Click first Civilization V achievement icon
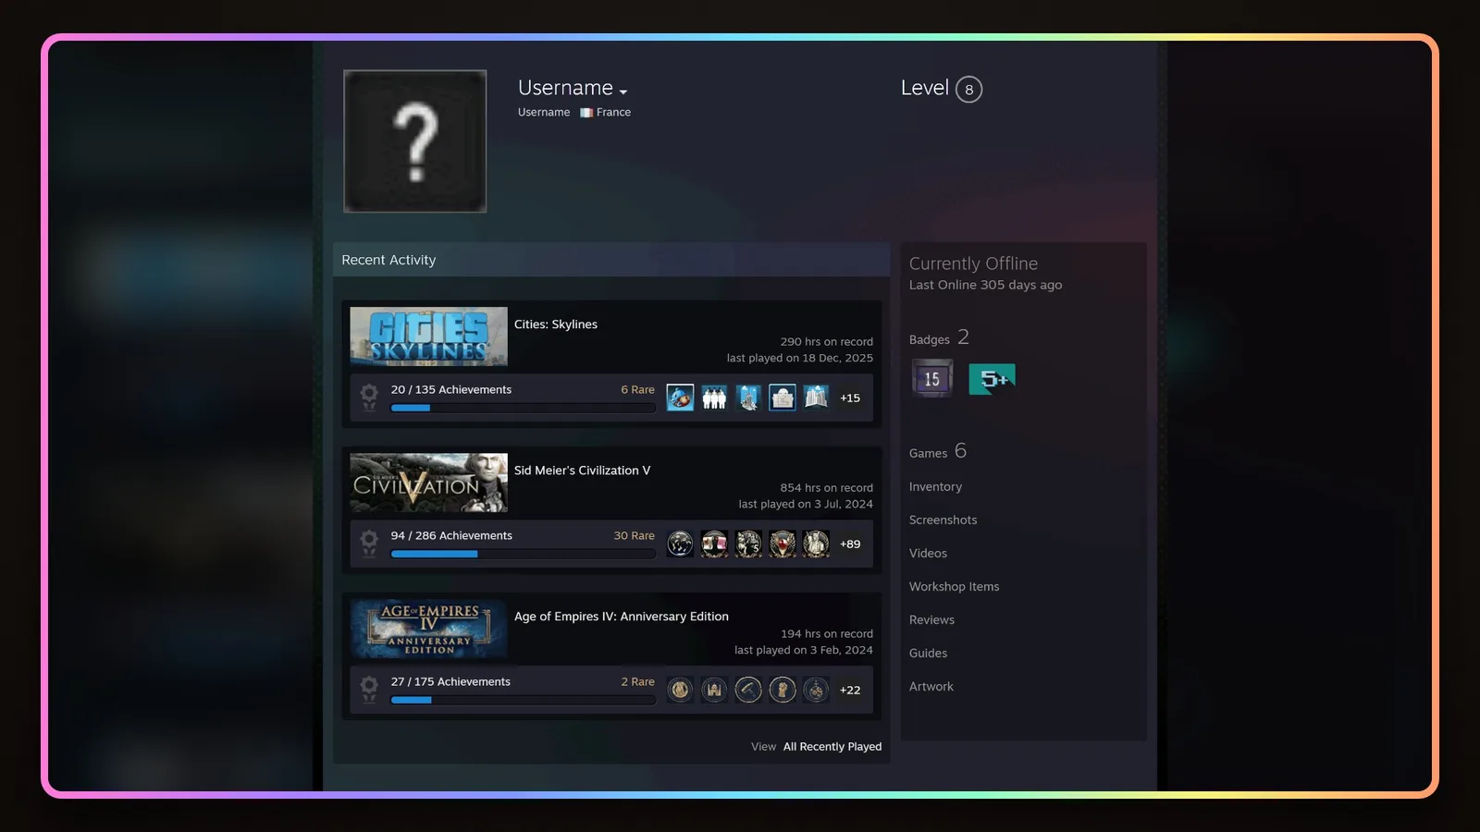The width and height of the screenshot is (1480, 832). click(x=680, y=544)
